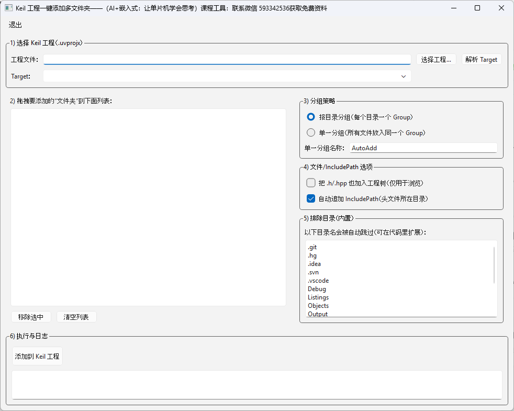Viewport: 514px width, 411px height.
Task: Minimize the window
Action: coord(454,8)
